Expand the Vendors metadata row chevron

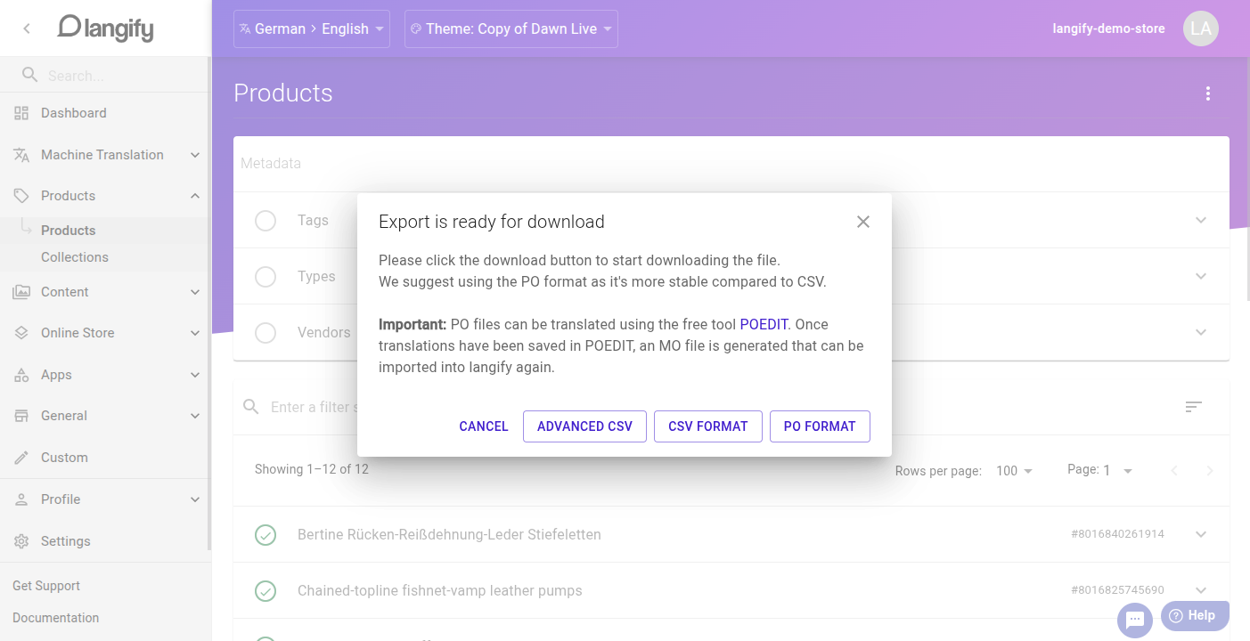1201,332
